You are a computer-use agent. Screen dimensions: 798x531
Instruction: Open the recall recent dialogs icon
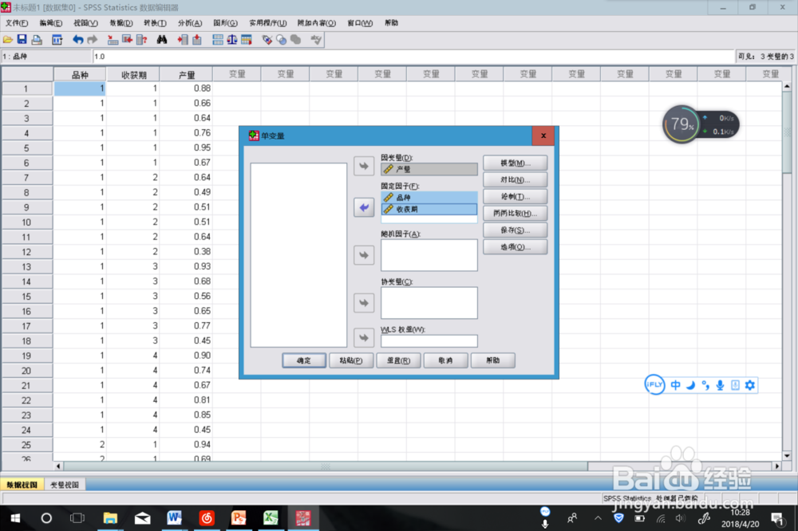tap(57, 40)
